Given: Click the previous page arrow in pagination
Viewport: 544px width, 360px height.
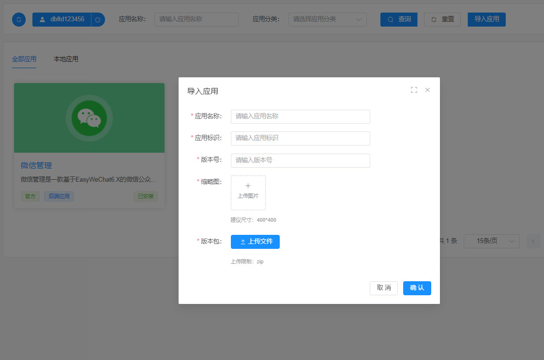Looking at the screenshot, I should pyautogui.click(x=533, y=241).
